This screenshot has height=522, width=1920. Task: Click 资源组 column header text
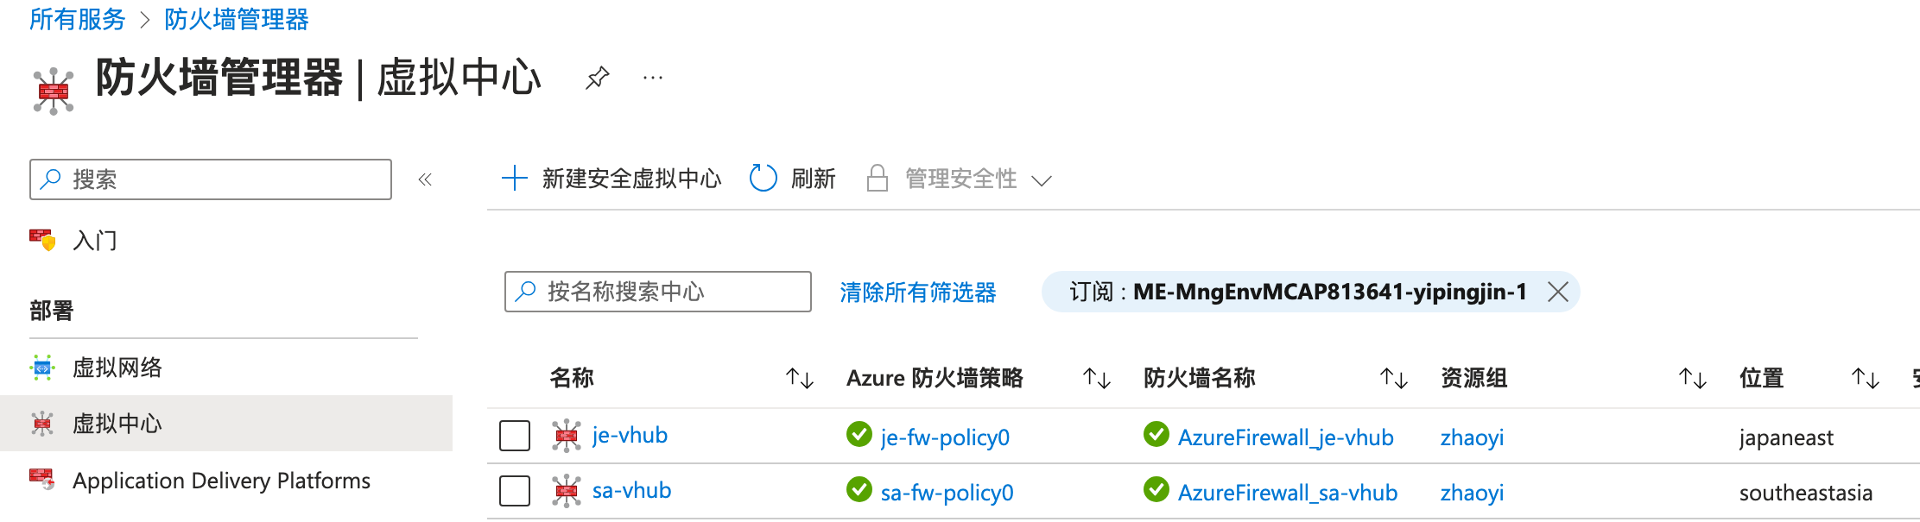point(1474,378)
